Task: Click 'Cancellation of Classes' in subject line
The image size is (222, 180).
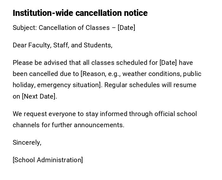Action: 74,28
